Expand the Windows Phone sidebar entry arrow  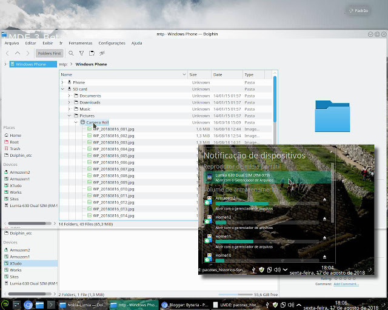click(5, 64)
